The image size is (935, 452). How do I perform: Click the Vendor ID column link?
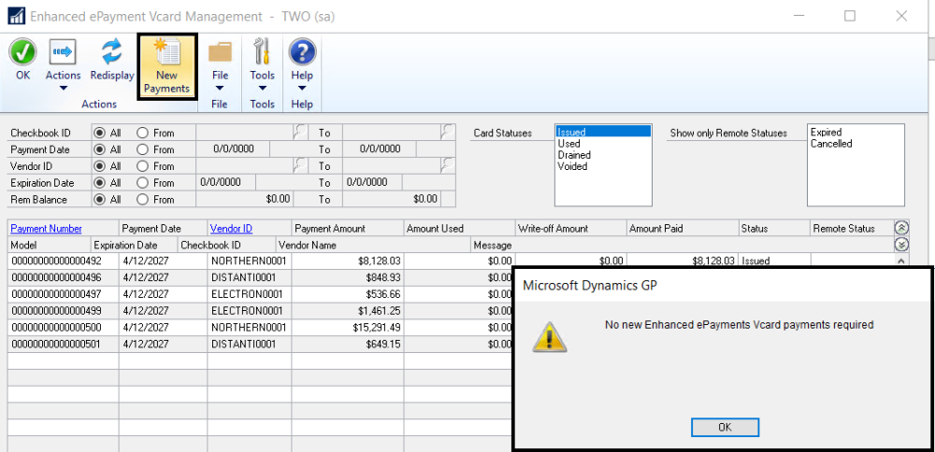[231, 229]
